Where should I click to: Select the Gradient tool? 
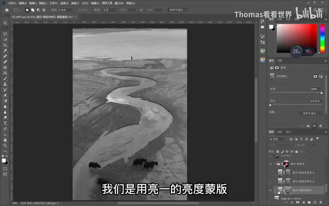click(x=5, y=101)
